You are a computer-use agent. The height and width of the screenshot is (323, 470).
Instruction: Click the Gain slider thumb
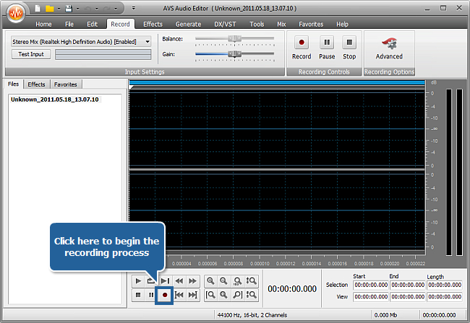pyautogui.click(x=234, y=54)
